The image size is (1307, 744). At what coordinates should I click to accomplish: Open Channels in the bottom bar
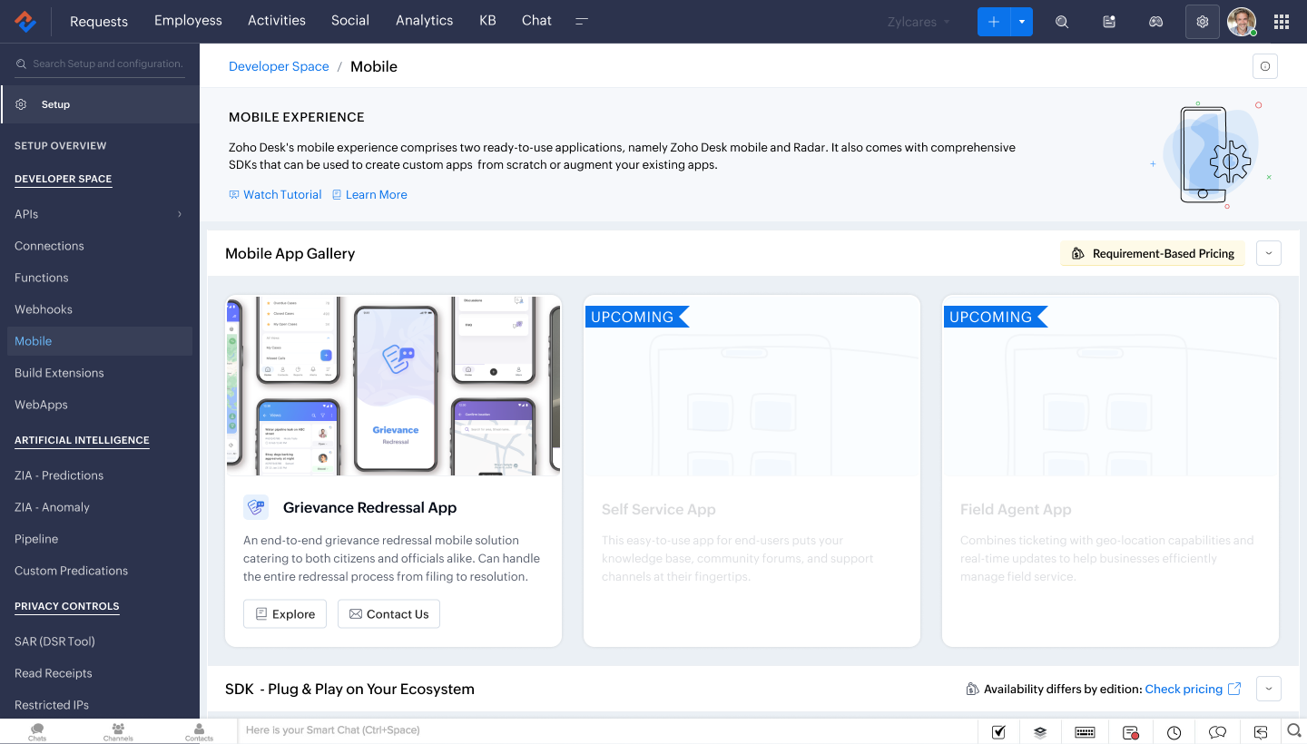118,731
